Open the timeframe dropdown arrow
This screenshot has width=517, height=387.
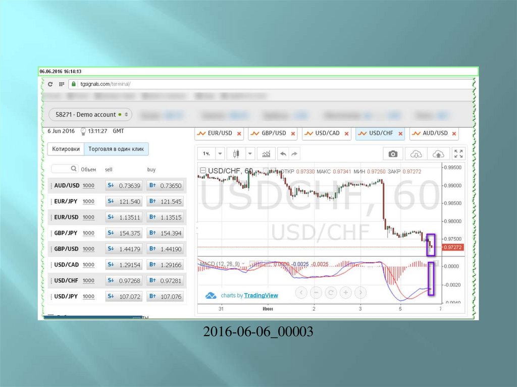point(220,153)
